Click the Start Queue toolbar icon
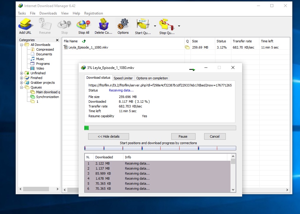Viewport: 300px width, 214px height. [x=143, y=25]
